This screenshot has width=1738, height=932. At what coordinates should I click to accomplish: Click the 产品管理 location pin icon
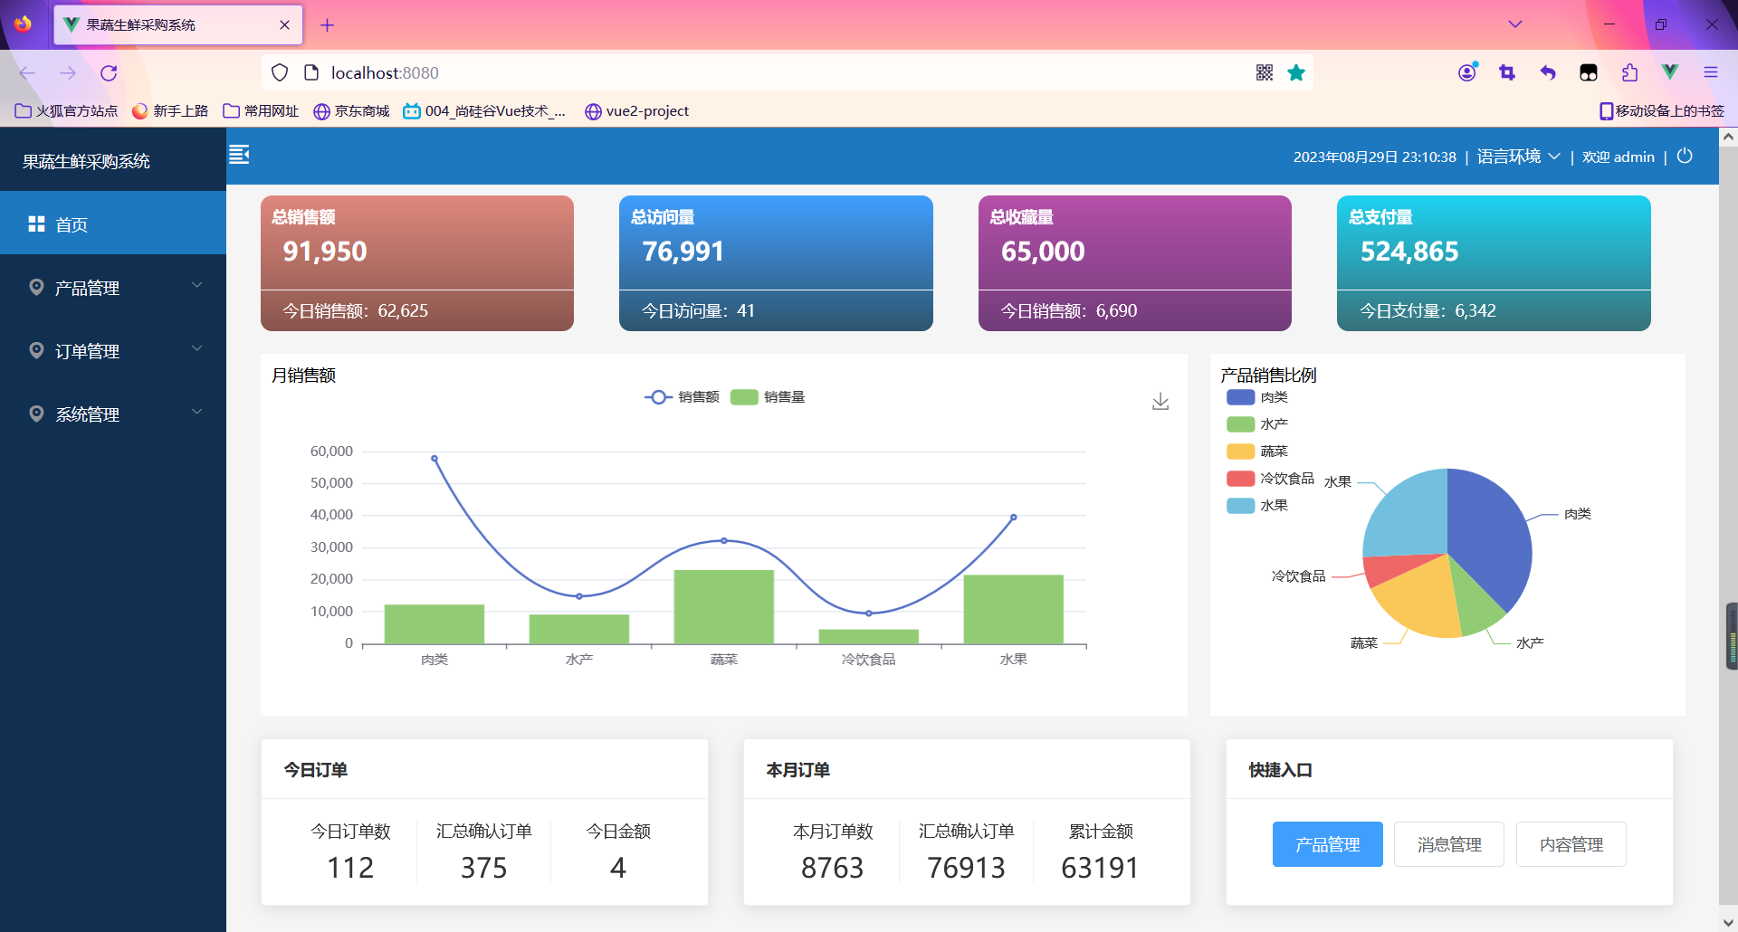[36, 287]
